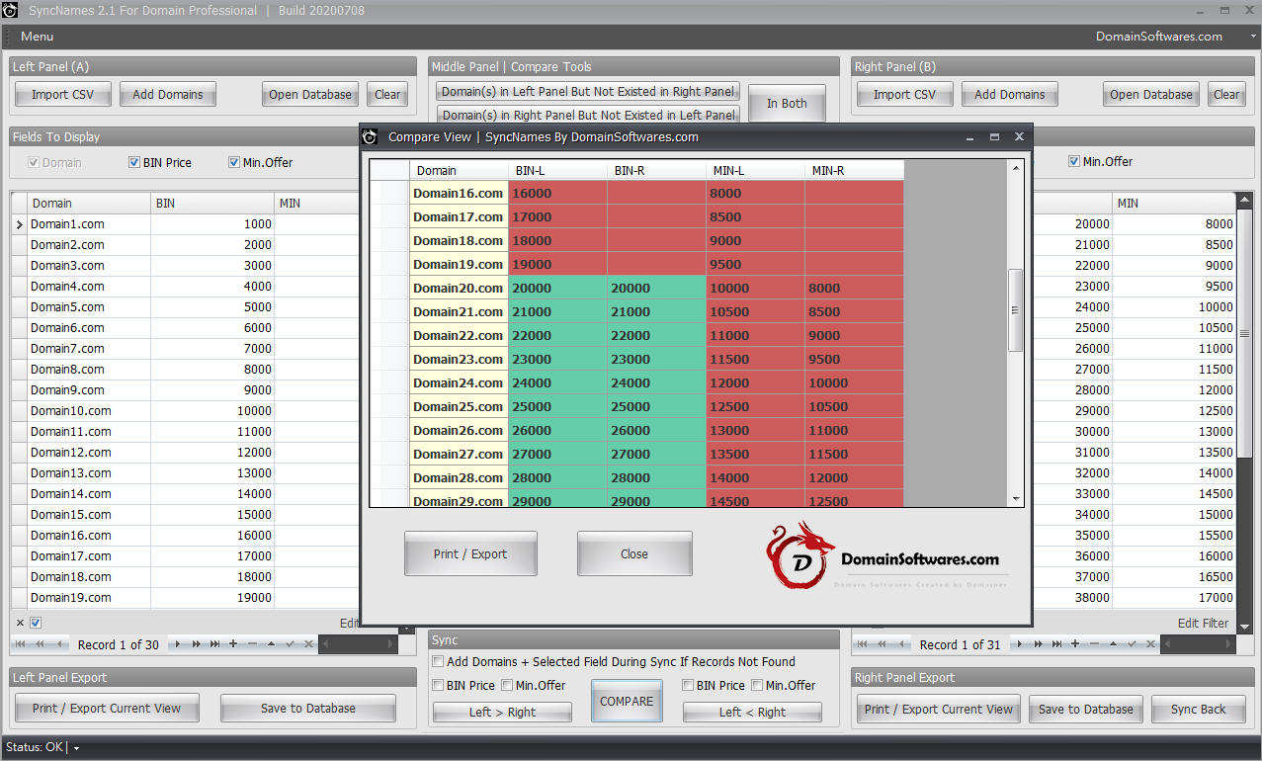Click edit record triangle in left navigator
This screenshot has height=761, width=1262.
tap(271, 644)
